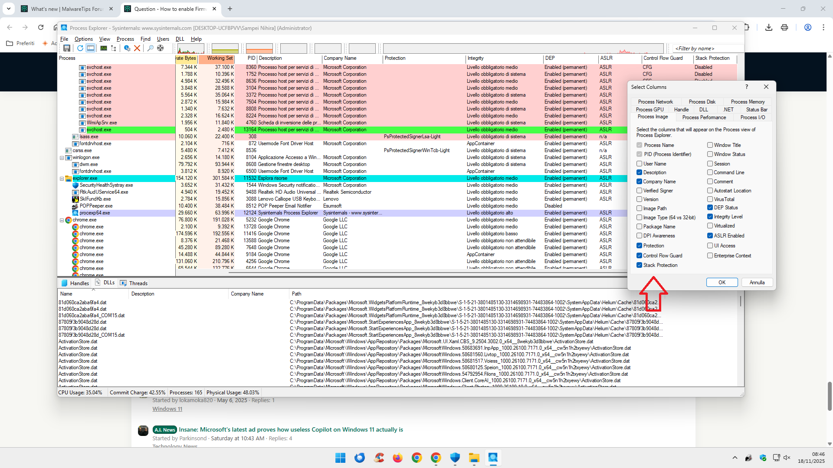Switch to the DLLs lower pane tab
The width and height of the screenshot is (833, 468).
(x=105, y=283)
